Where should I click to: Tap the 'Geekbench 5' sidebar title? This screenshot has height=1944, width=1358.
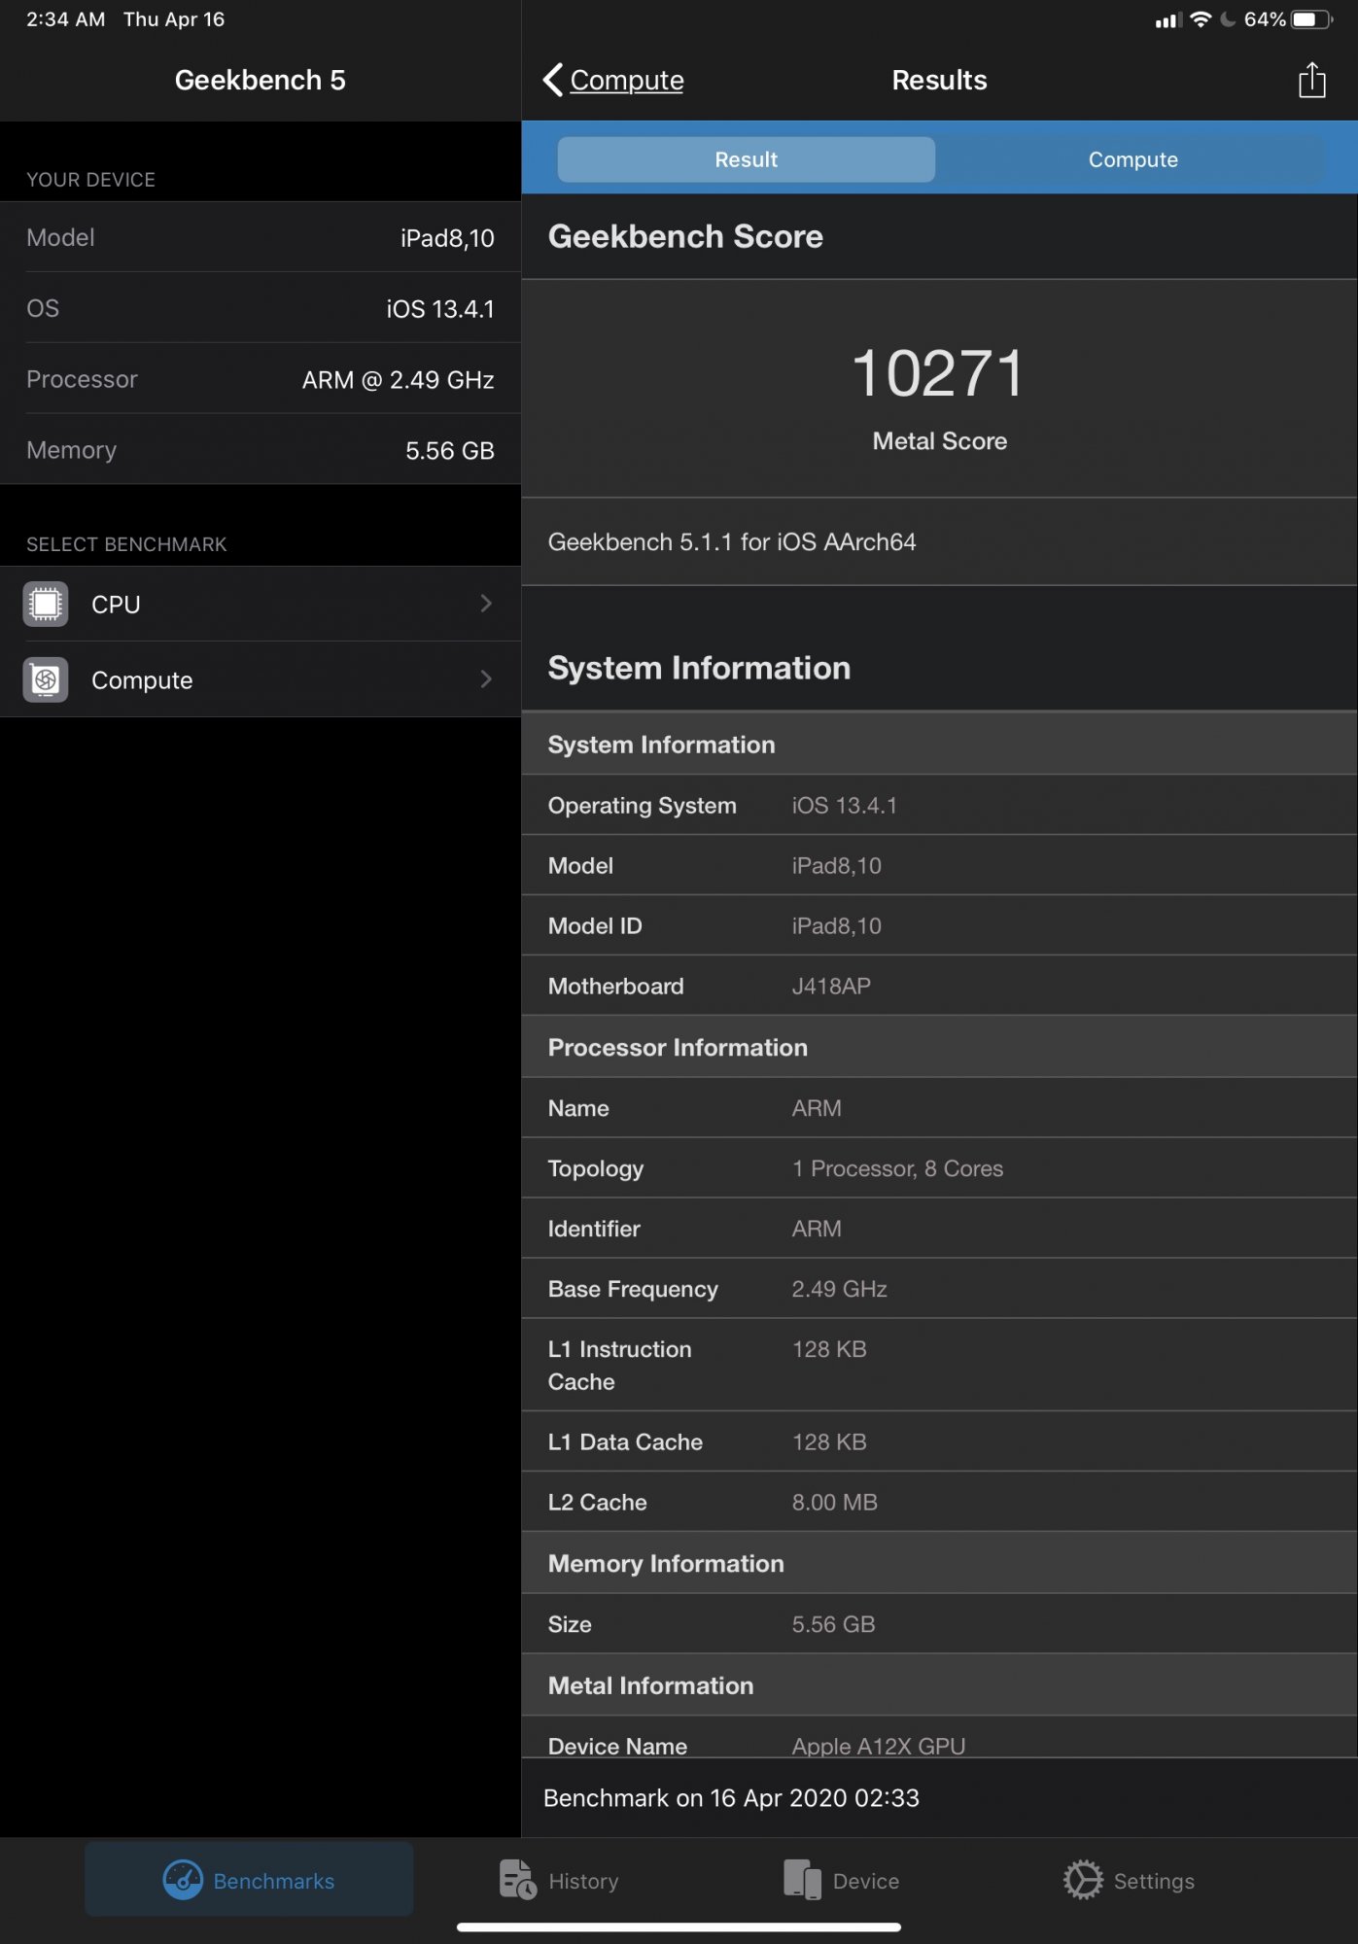pos(260,80)
